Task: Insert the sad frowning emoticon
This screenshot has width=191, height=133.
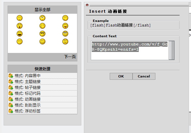Action: pyautogui.click(x=65, y=42)
